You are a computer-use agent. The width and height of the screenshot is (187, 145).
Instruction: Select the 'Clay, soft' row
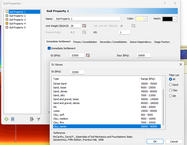[x=107, y=115]
